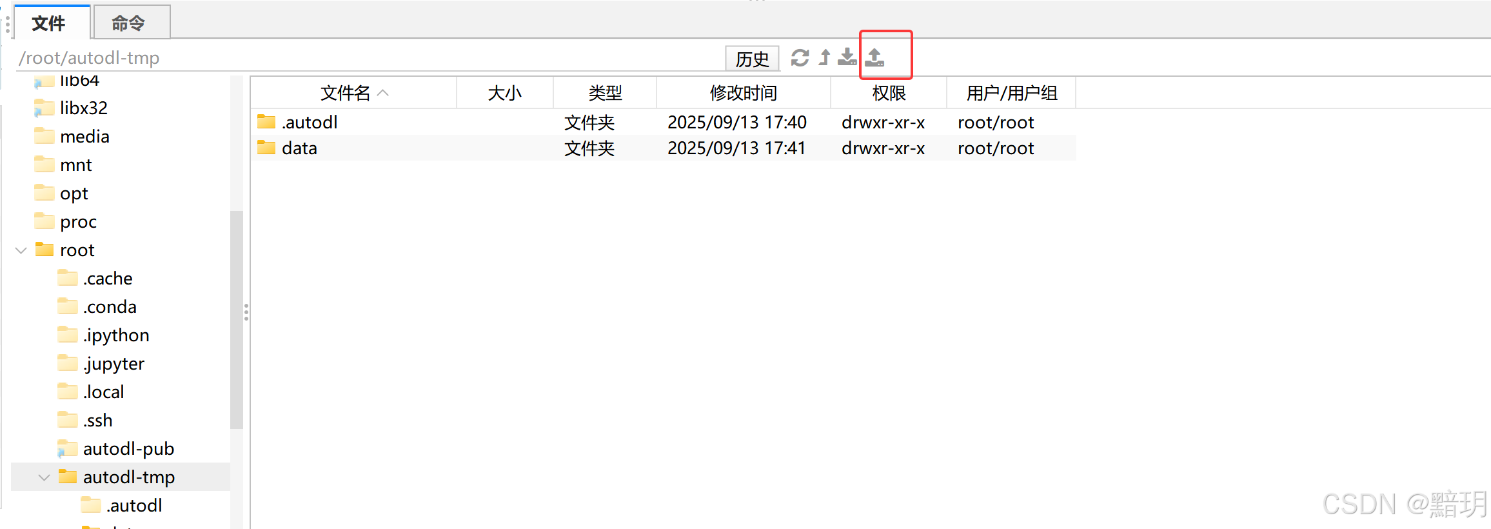Click the download file icon
Image resolution: width=1491 pixels, height=529 pixels.
[x=847, y=57]
